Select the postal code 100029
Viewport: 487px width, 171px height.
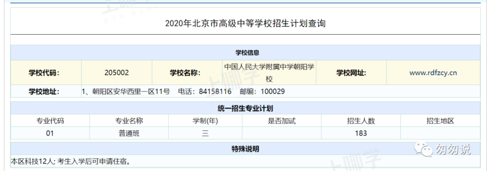tap(272, 91)
